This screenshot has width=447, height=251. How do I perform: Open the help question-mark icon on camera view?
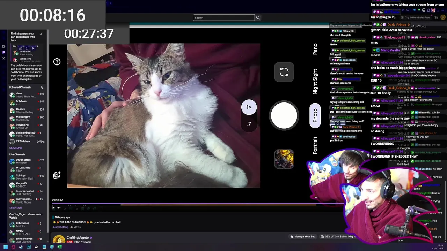click(x=57, y=62)
